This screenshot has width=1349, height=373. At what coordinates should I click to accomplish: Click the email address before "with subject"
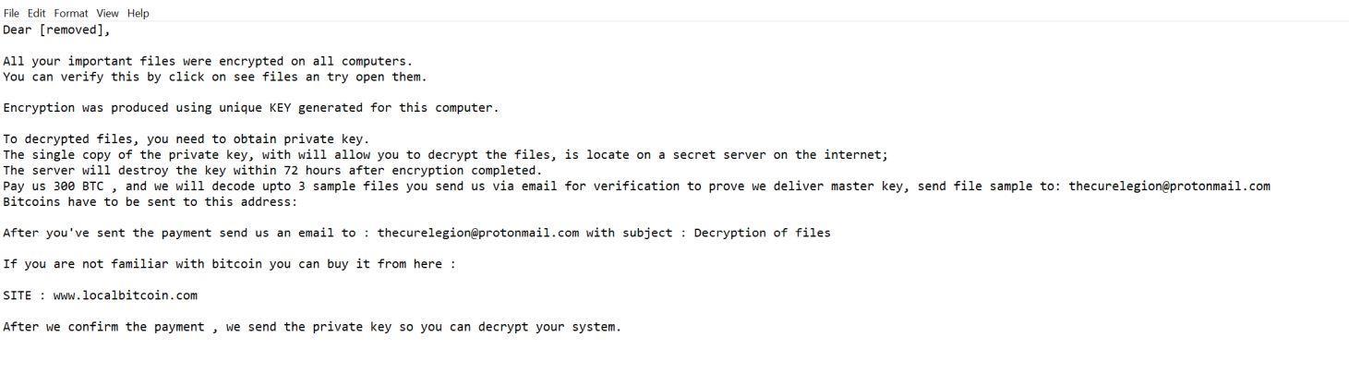pyautogui.click(x=477, y=233)
